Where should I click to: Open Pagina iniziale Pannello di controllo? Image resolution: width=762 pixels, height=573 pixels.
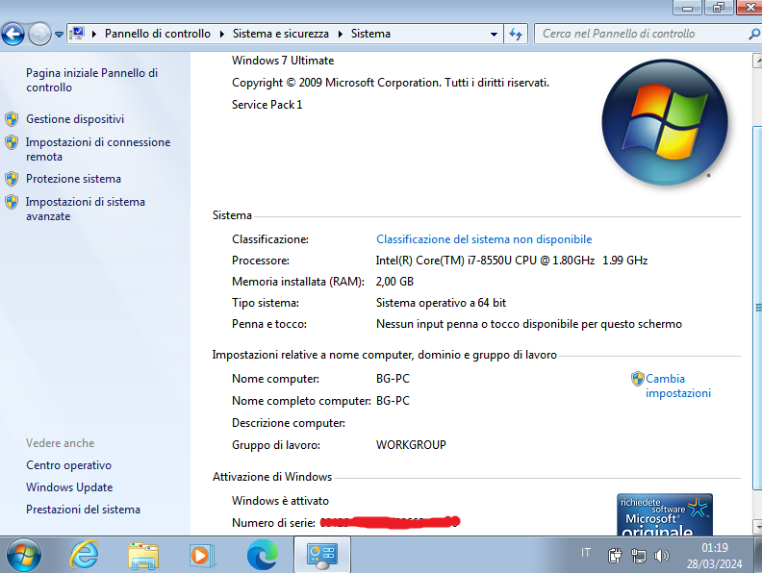coord(91,80)
